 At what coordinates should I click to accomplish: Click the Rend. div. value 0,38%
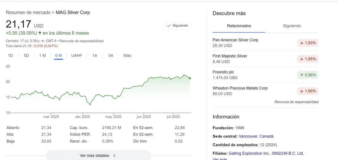[107, 141]
